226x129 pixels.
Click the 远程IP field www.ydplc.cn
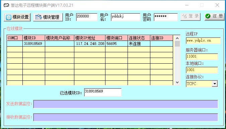203,41
